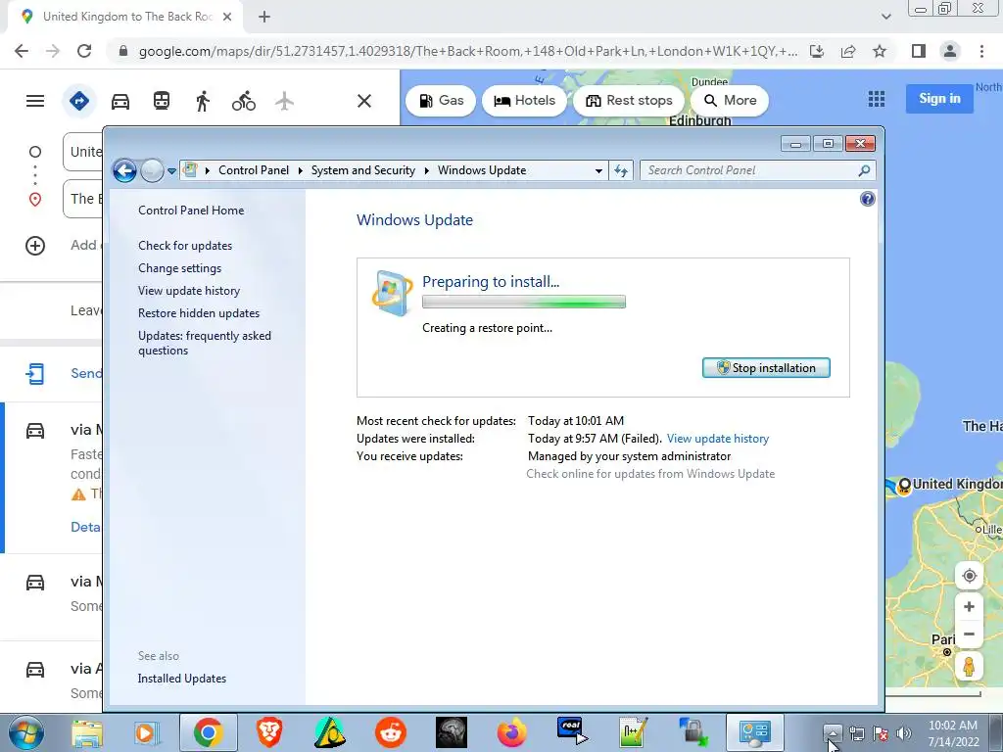Open the Control Panel recent pages dropdown
The height and width of the screenshot is (752, 1003).
point(171,171)
